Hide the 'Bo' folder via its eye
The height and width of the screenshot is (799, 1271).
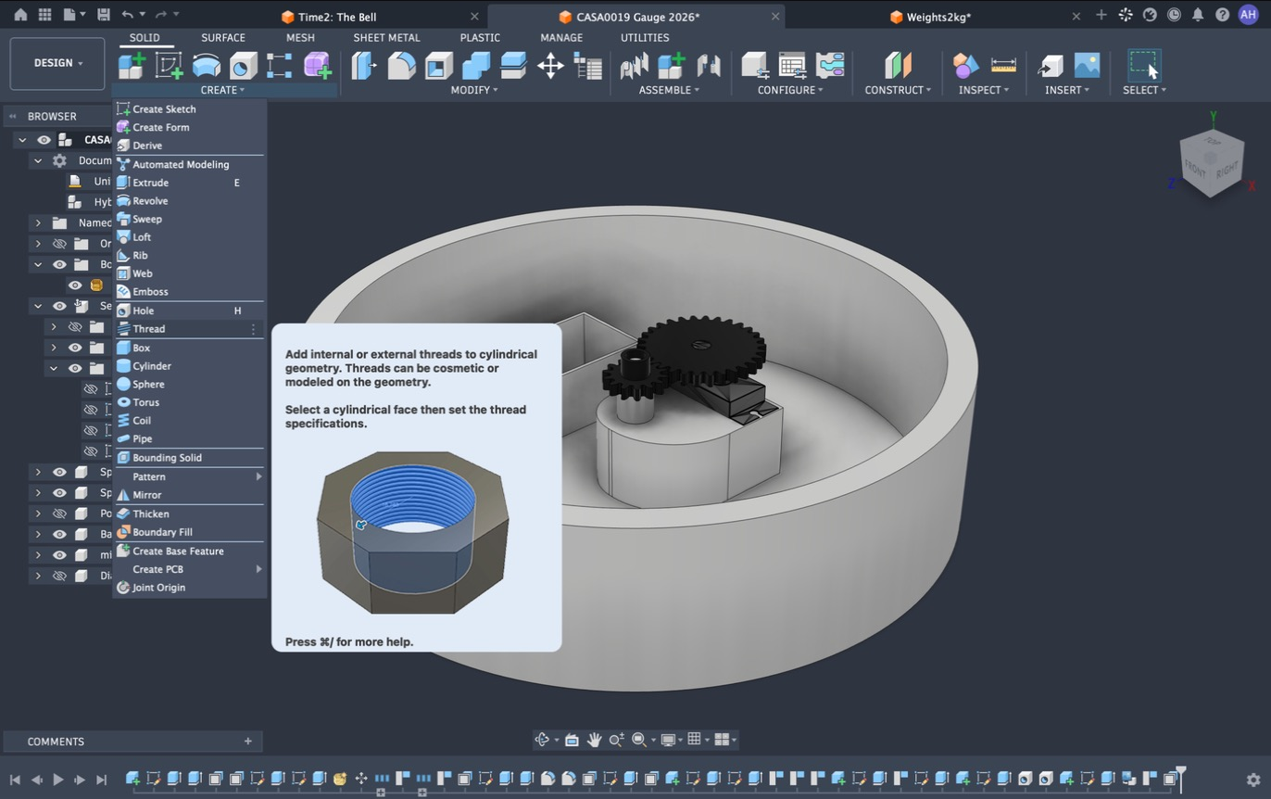coord(59,264)
